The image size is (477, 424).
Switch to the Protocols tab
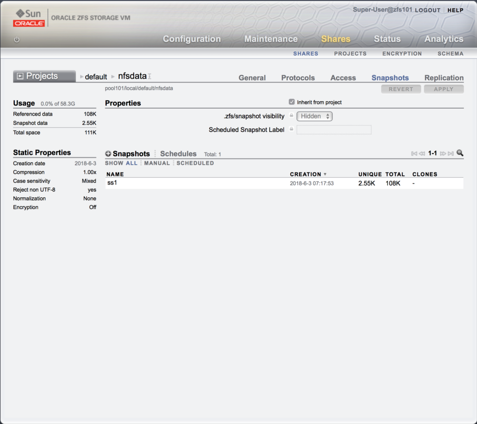tap(298, 78)
